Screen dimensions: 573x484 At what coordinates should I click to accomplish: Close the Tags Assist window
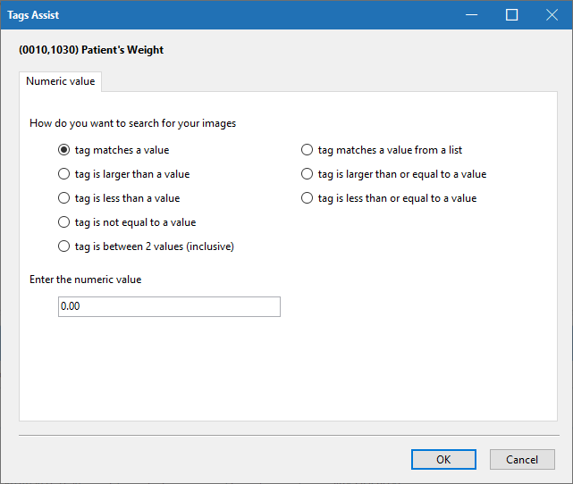tap(552, 15)
